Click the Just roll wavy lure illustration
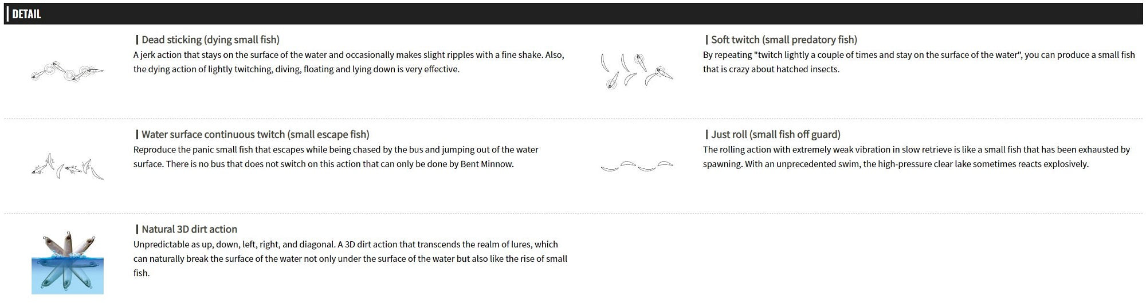The height and width of the screenshot is (303, 1146). [x=637, y=166]
